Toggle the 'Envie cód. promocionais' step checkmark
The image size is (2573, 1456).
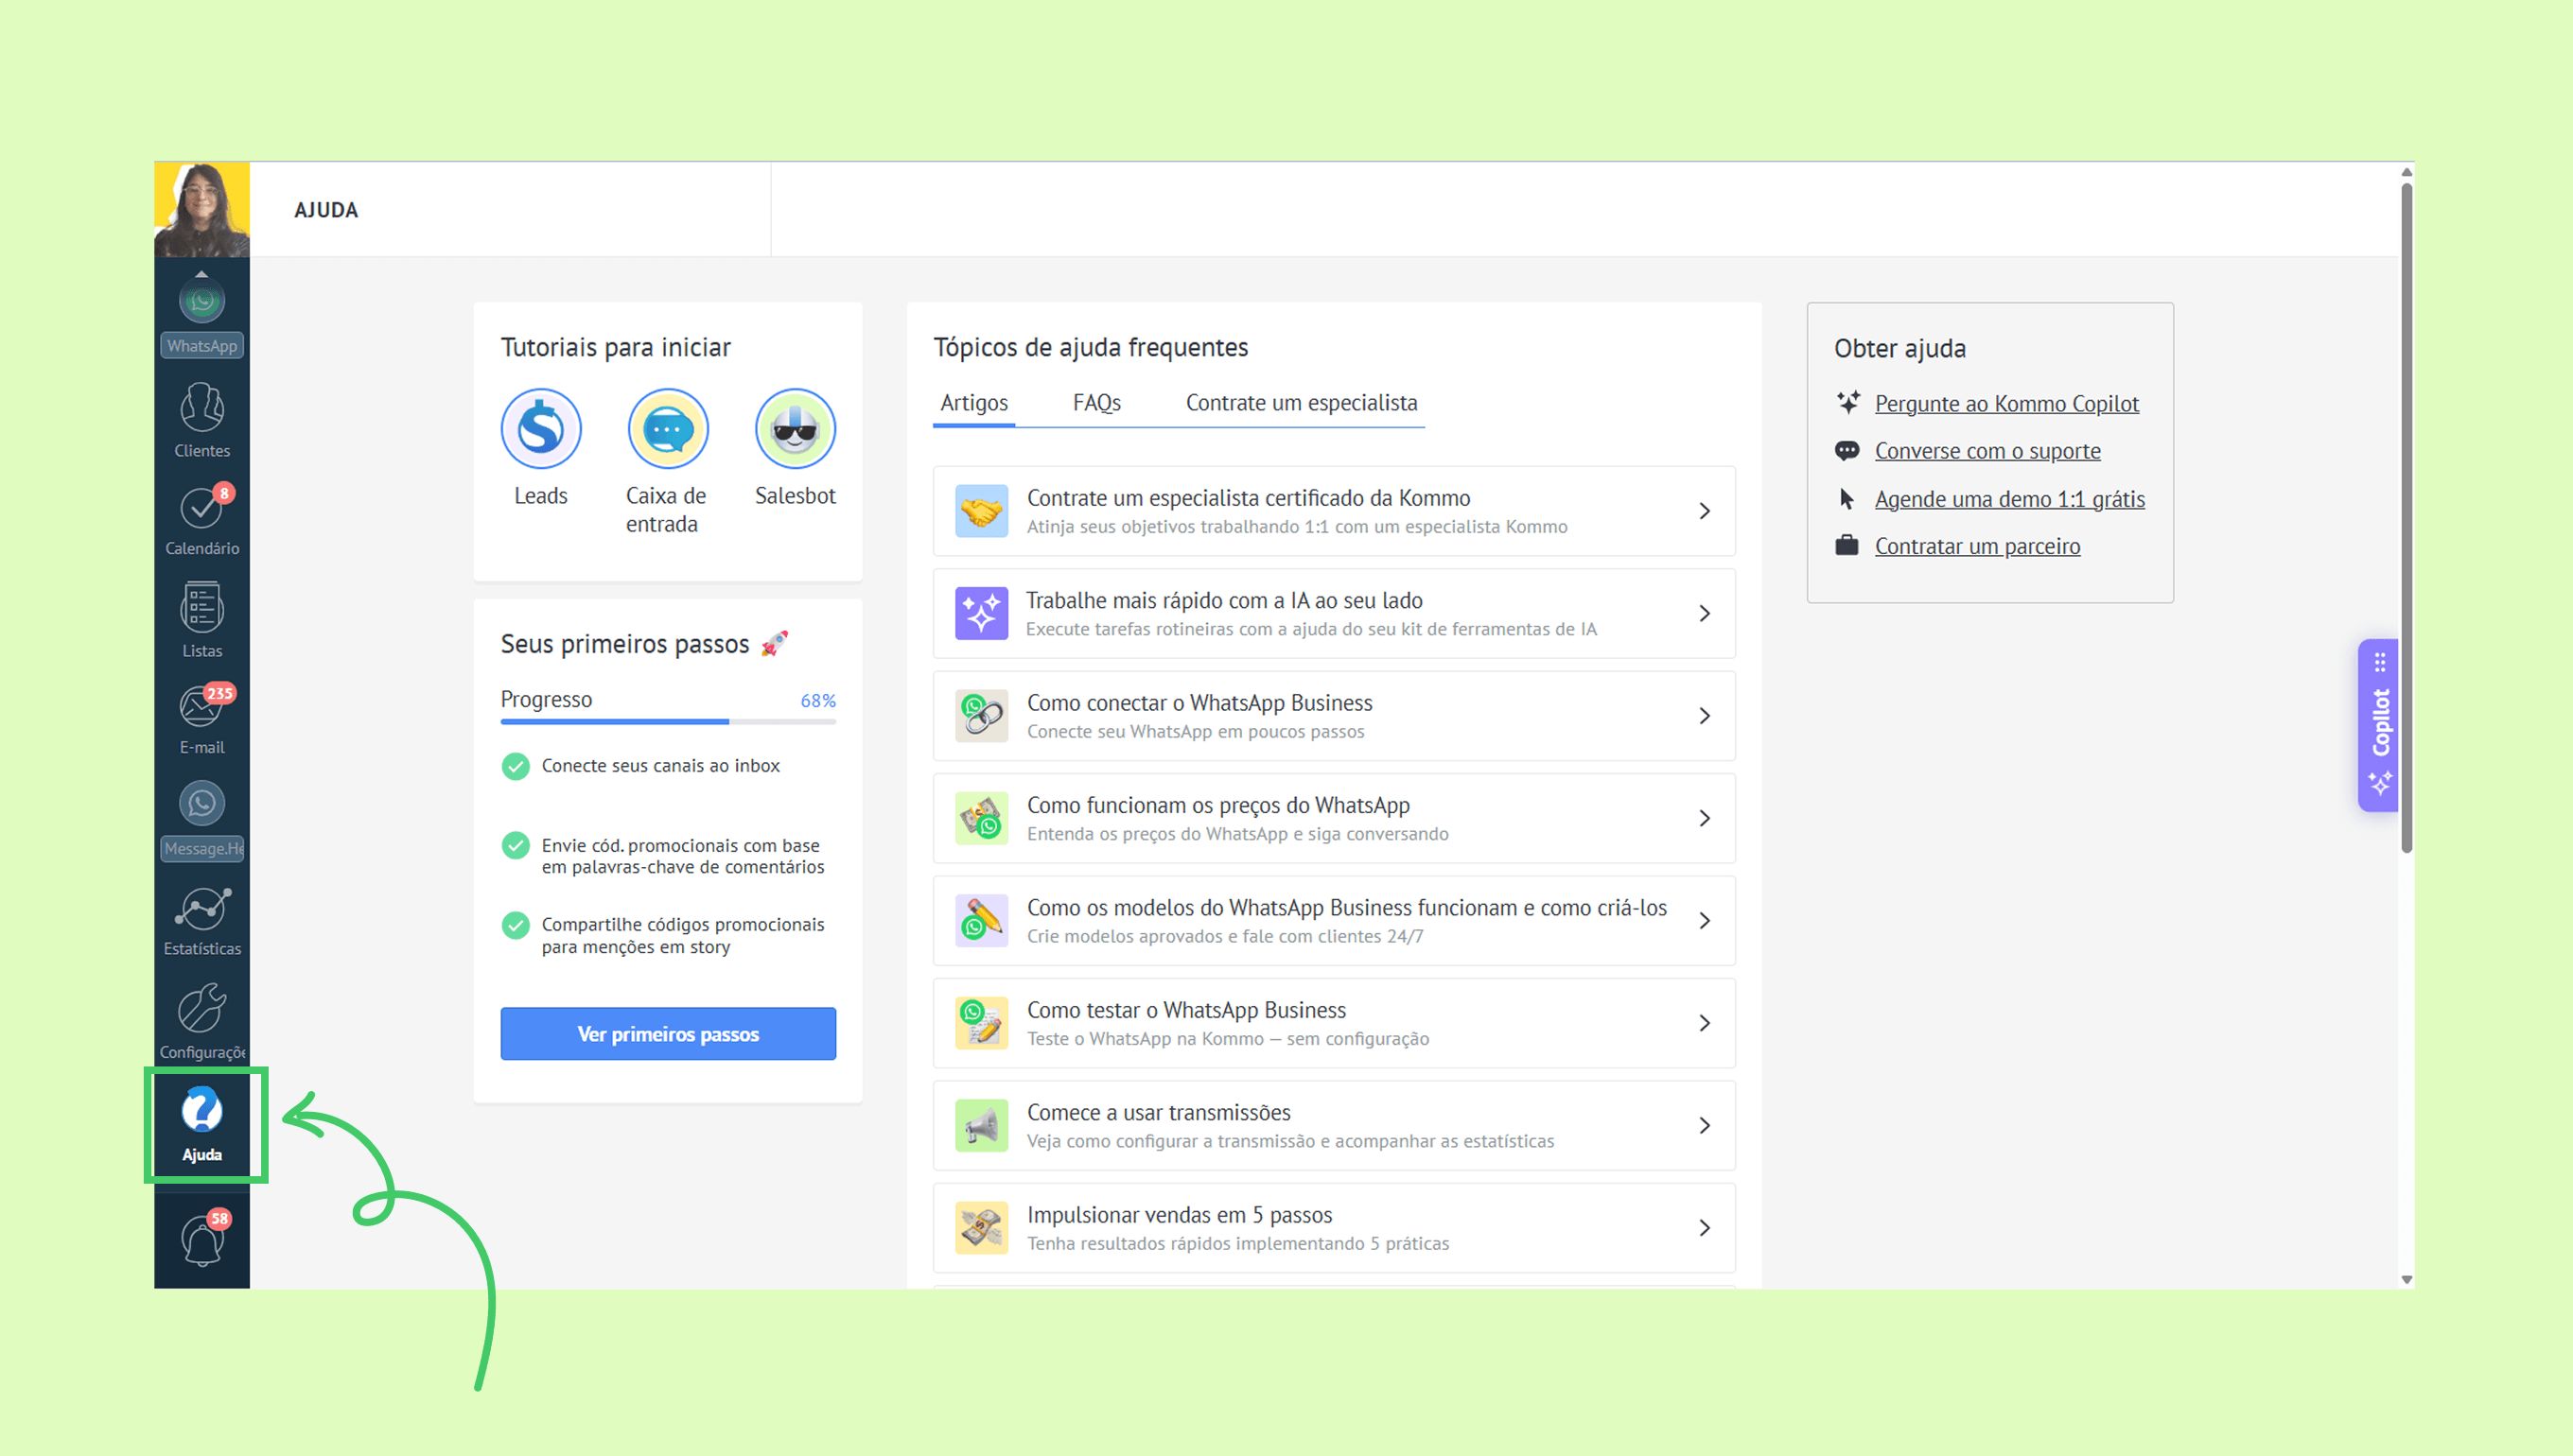516,846
